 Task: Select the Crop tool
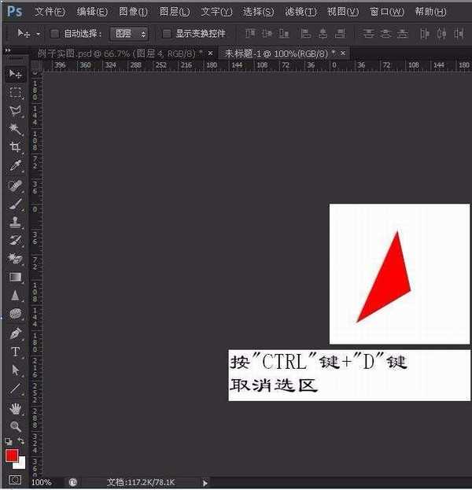tap(15, 147)
